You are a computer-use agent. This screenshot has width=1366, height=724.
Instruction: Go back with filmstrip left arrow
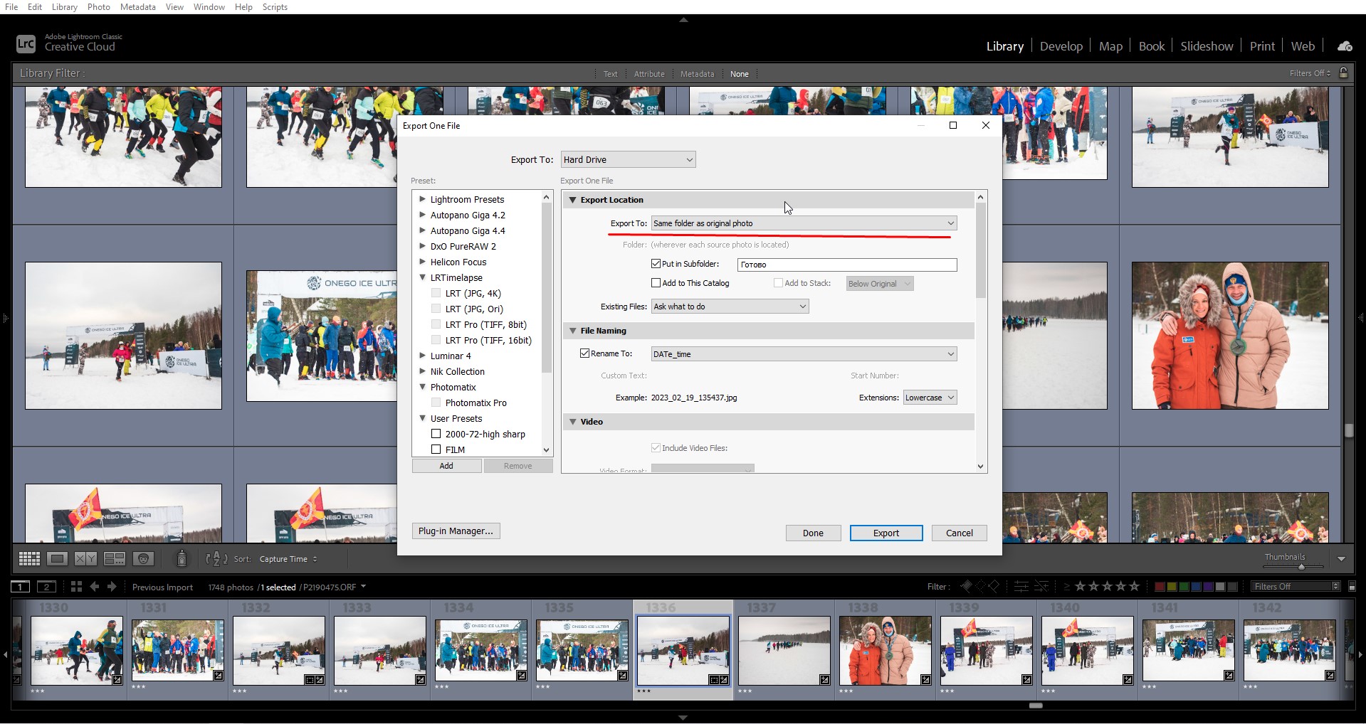(x=95, y=587)
